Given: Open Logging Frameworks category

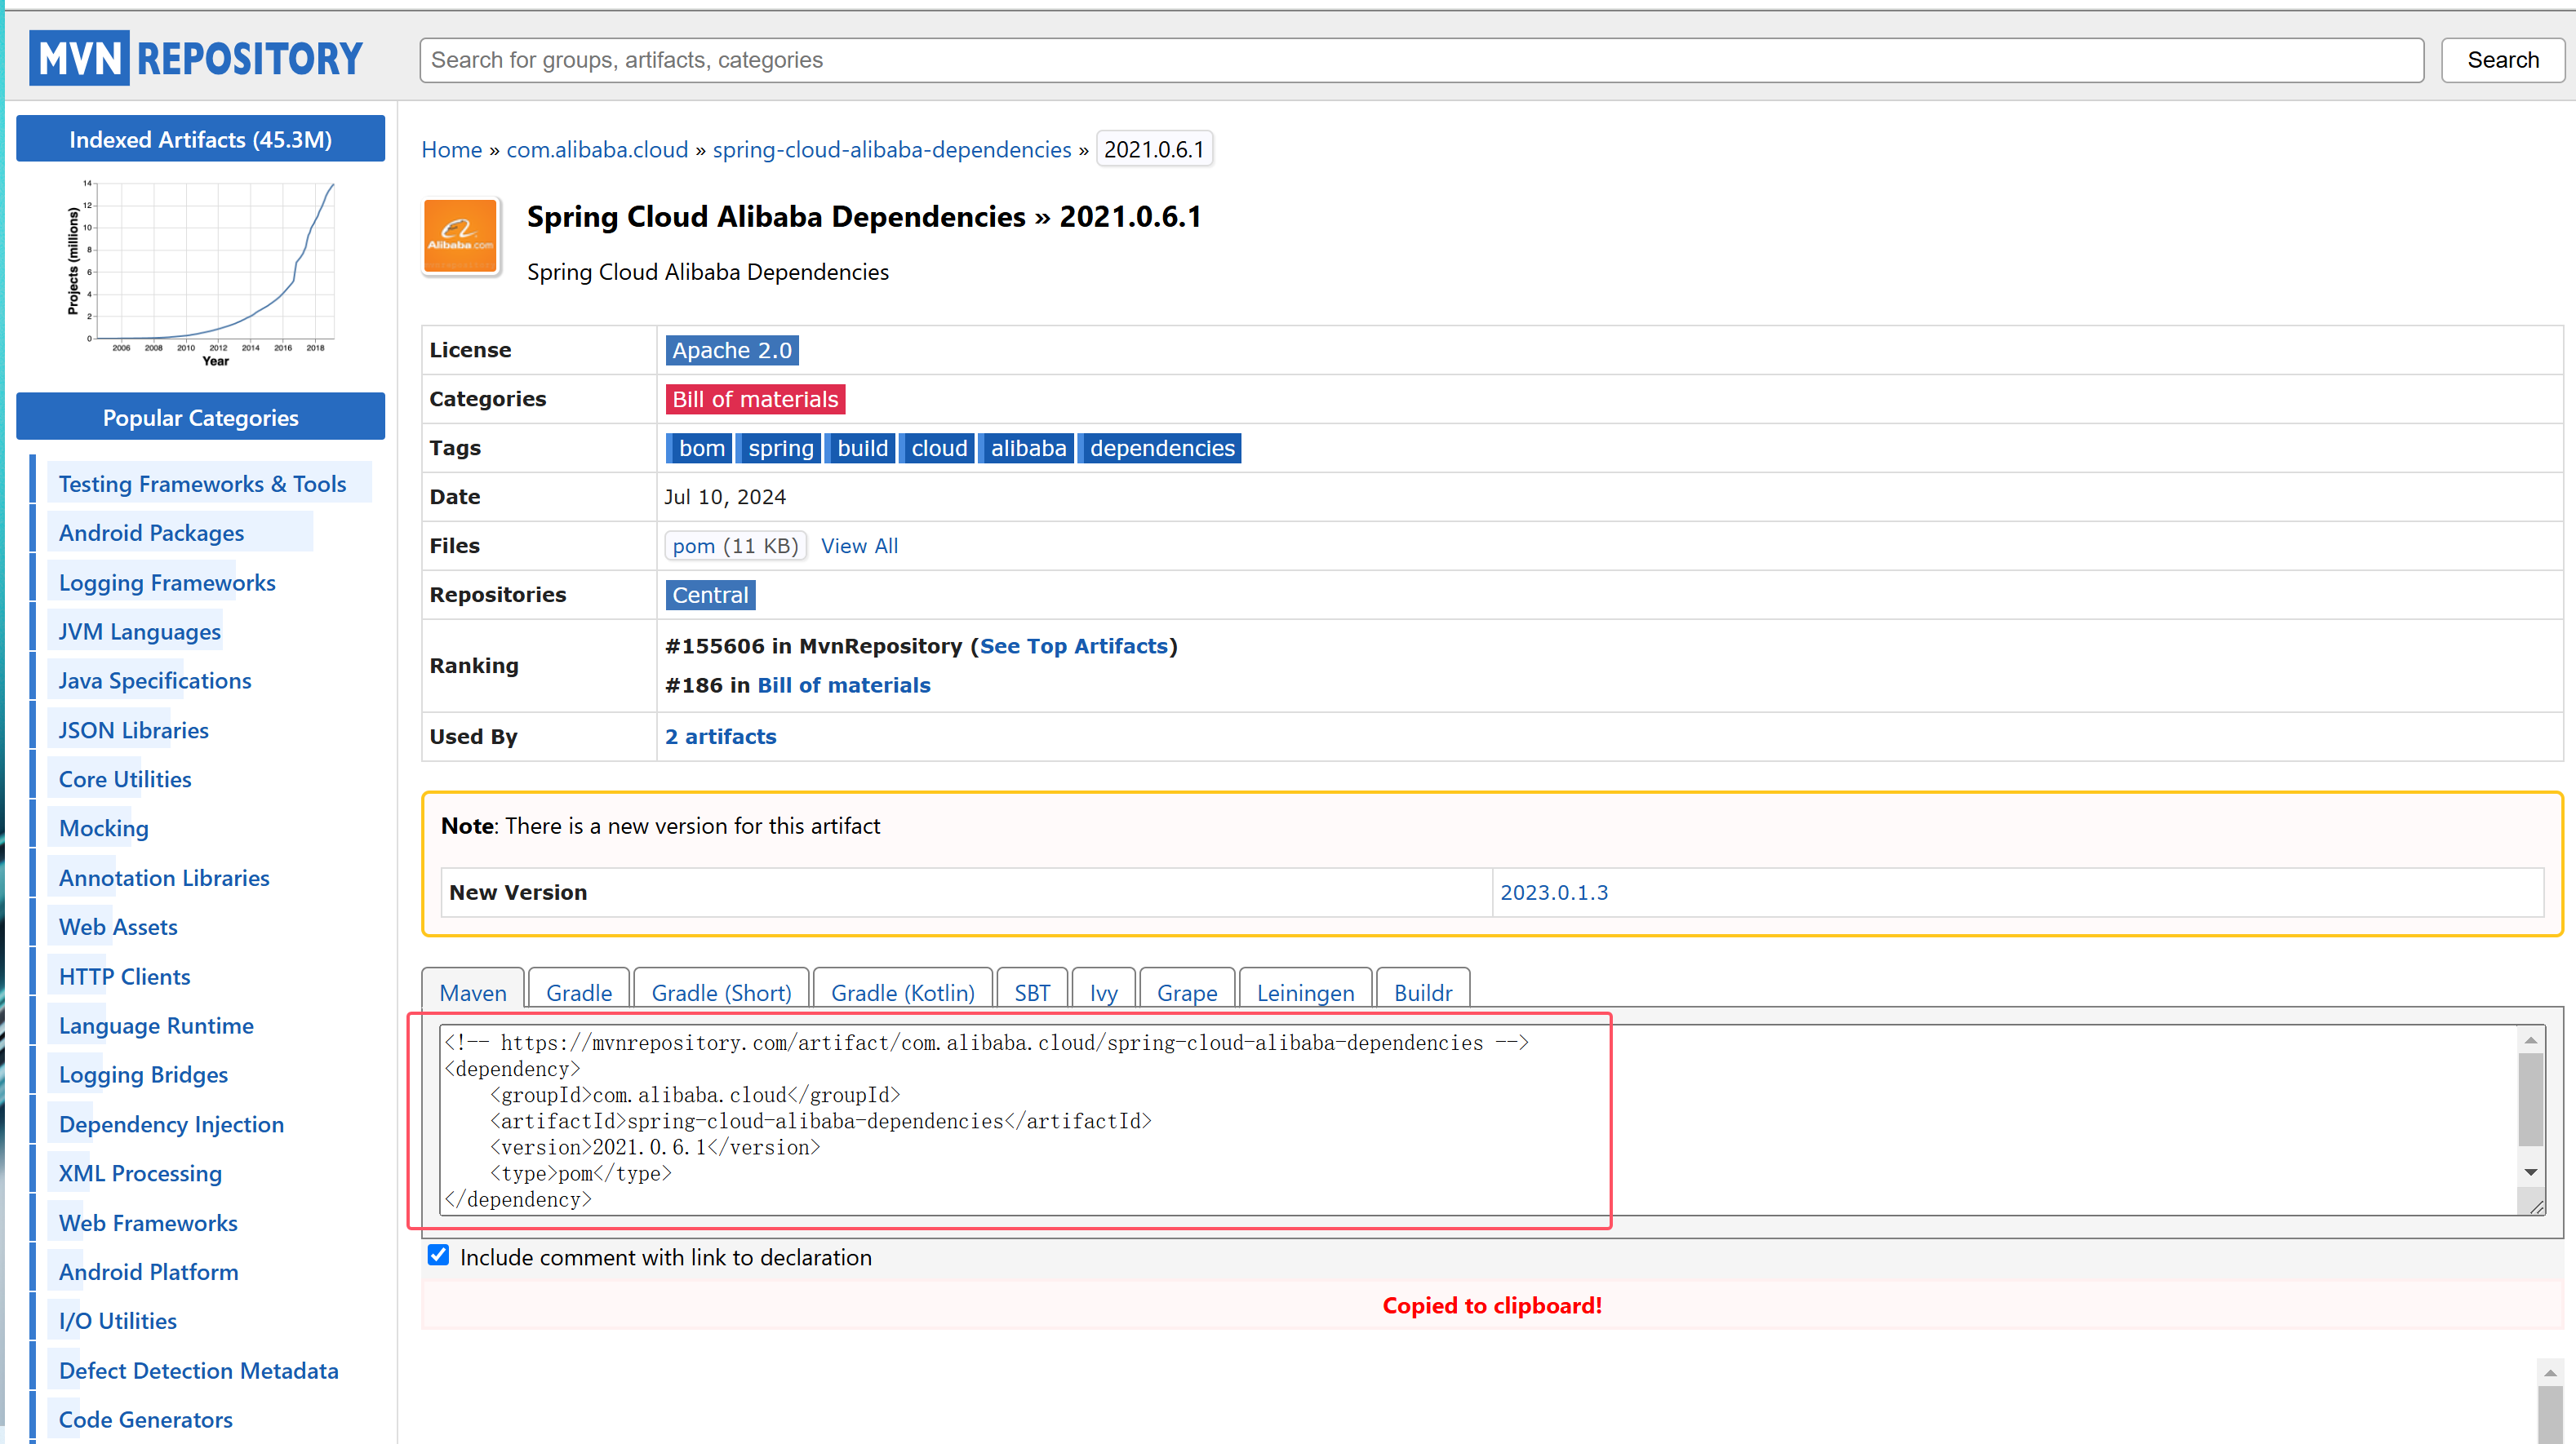Looking at the screenshot, I should click(167, 582).
